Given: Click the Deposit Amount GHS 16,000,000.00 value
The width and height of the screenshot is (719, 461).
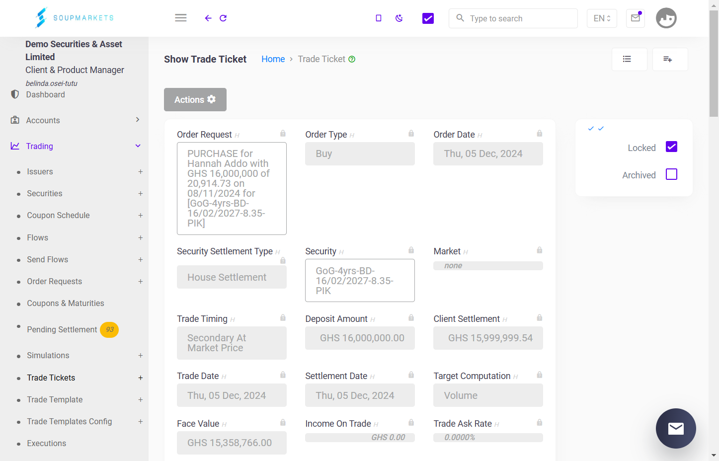Looking at the screenshot, I should [360, 338].
